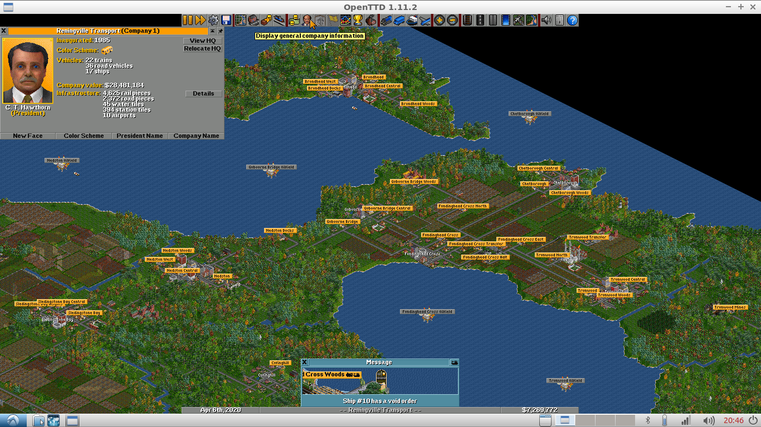761x427 pixels.
Task: Show subsidies list
Action: [x=266, y=20]
